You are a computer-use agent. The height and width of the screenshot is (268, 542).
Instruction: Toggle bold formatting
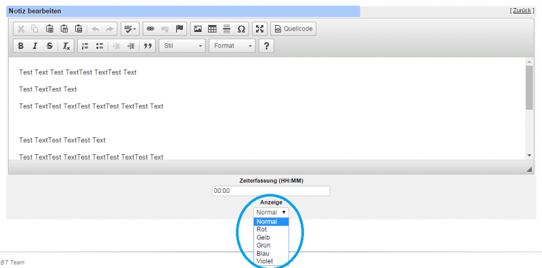coord(21,46)
